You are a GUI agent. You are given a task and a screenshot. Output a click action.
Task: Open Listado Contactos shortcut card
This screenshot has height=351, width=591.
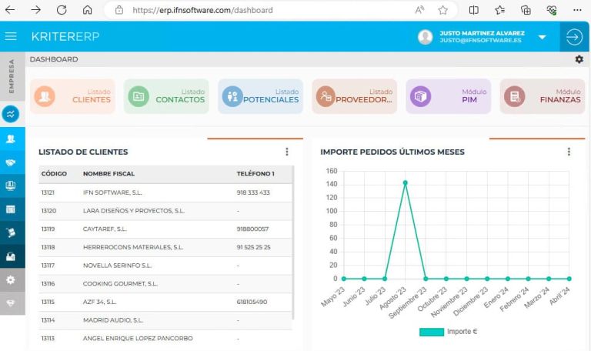166,96
